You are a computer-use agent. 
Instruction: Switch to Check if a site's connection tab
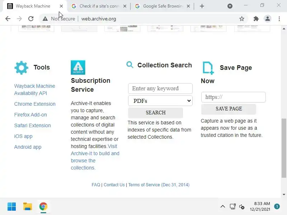coord(99,6)
